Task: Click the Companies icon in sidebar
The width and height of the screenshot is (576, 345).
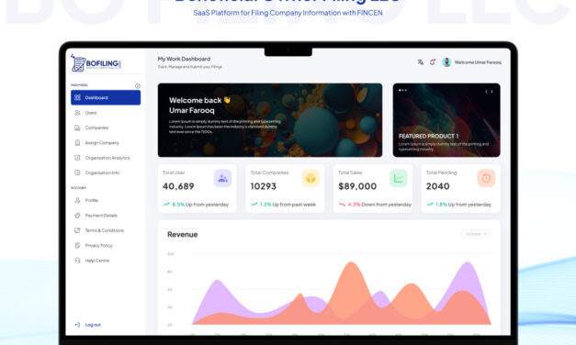Action: tap(77, 128)
